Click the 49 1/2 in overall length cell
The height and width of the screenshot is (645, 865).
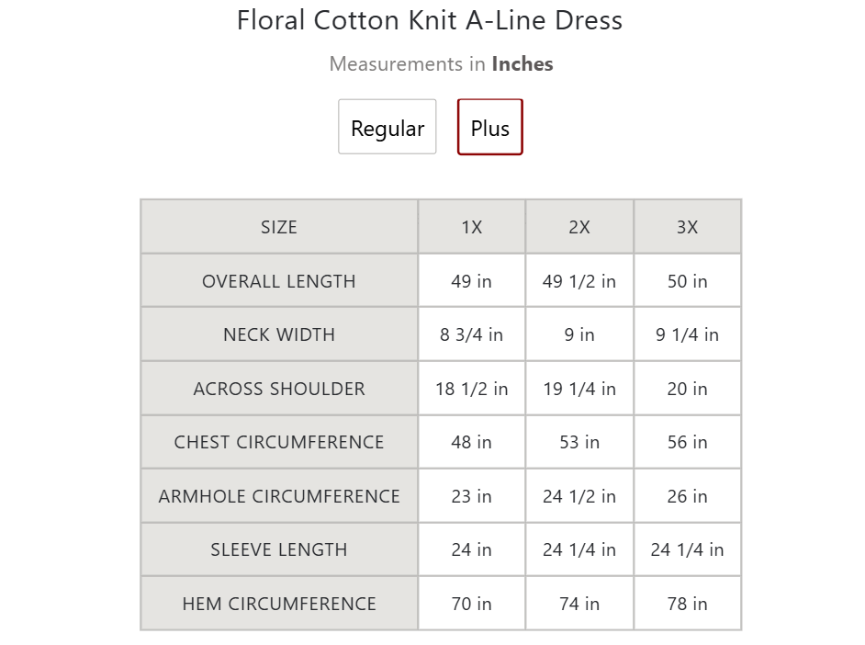click(579, 281)
